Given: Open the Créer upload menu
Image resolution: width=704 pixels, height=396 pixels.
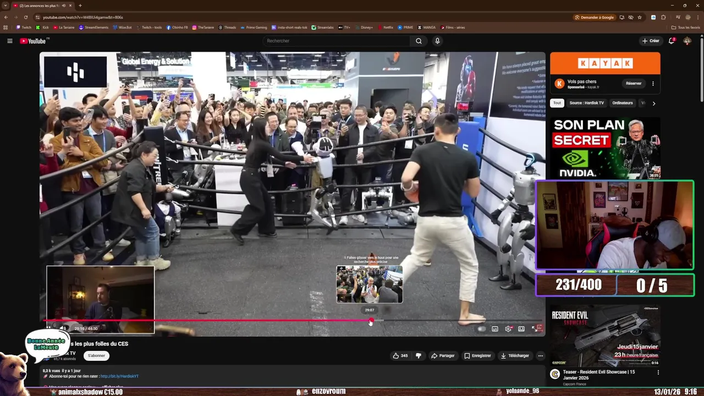Looking at the screenshot, I should 651,41.
